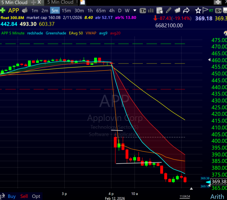Click the 442.84 cyan value
The width and height of the screenshot is (227, 200).
coord(9,24)
